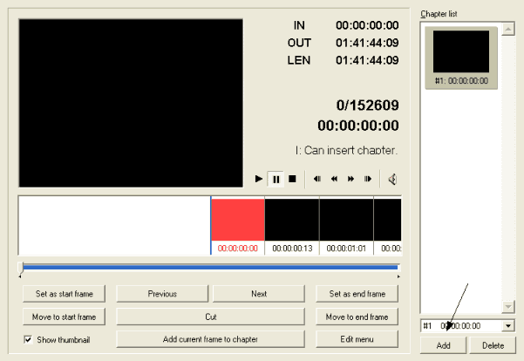Click Add current frame to chapter
Viewport: 524px width, 361px height.
[x=210, y=339]
